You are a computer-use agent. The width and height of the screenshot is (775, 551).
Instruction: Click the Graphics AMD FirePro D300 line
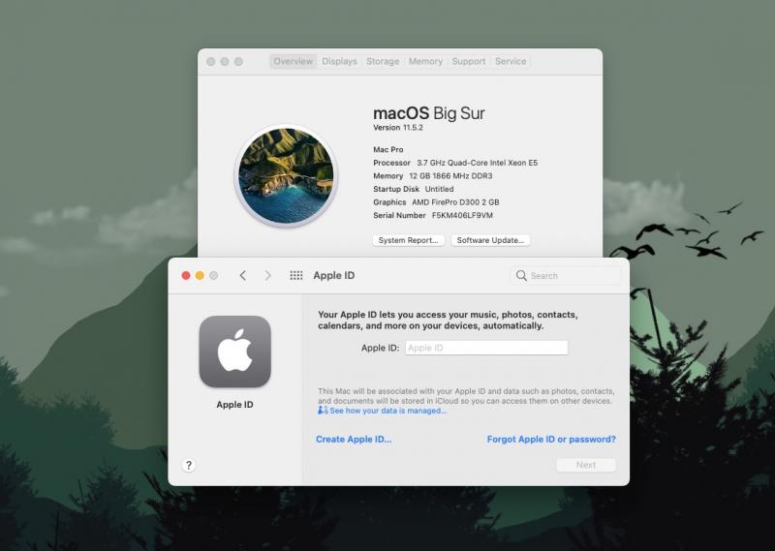pyautogui.click(x=436, y=202)
